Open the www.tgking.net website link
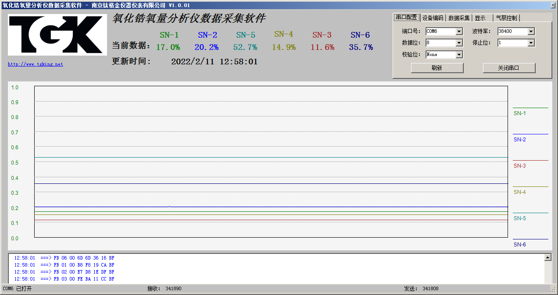This screenshot has width=558, height=295. pos(35,64)
